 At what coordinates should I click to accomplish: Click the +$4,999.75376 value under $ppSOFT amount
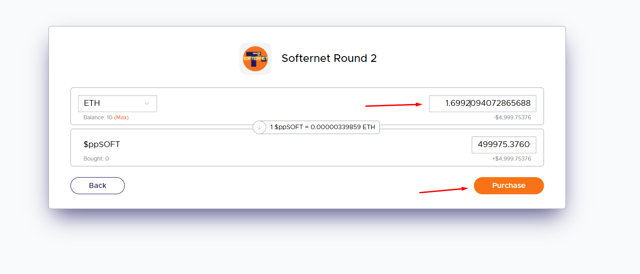click(511, 159)
